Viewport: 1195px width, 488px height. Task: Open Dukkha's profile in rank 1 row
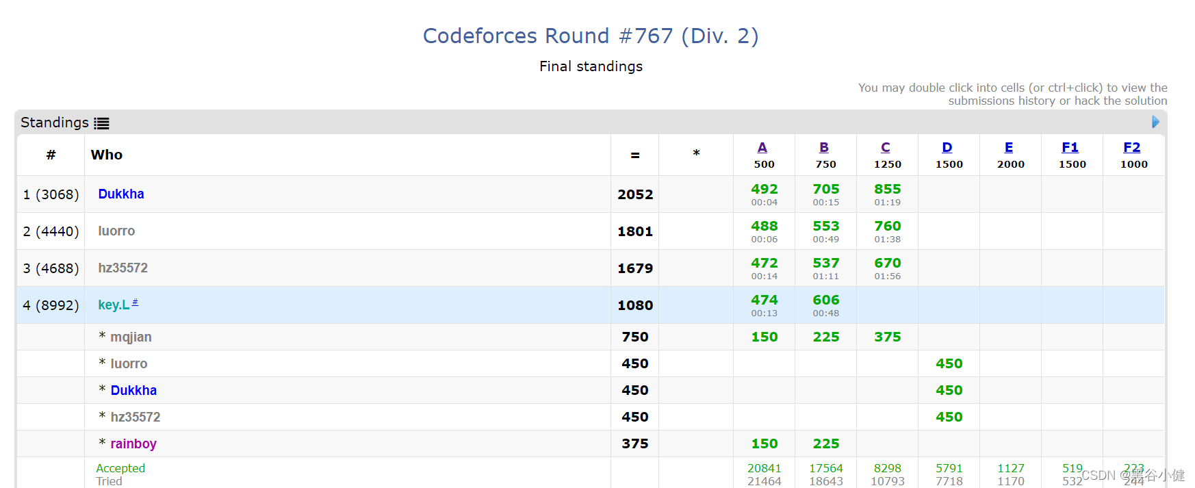121,194
